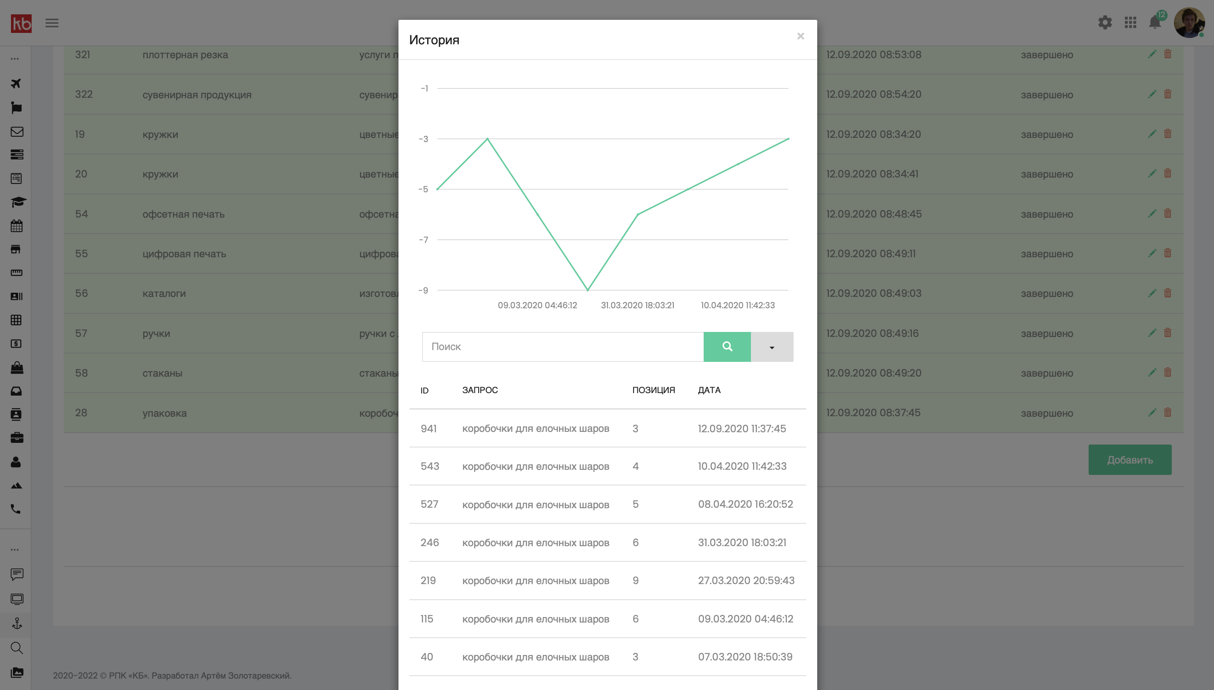This screenshot has width=1214, height=690.
Task: Select history row with ID 219
Action: click(x=607, y=580)
